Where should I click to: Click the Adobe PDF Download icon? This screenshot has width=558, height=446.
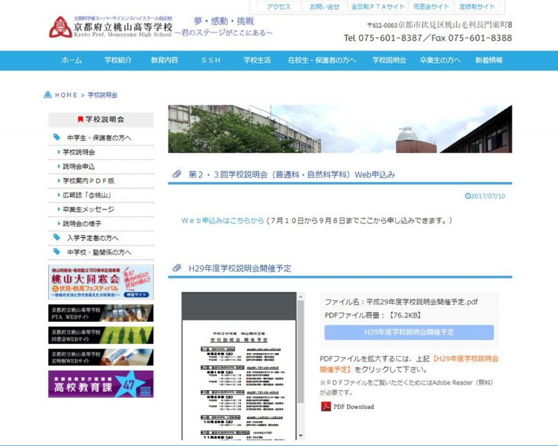(x=326, y=406)
